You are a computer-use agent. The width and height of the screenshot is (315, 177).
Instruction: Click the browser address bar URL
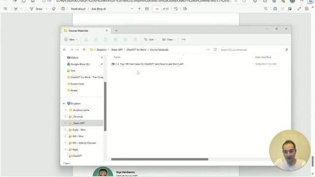point(144,1)
